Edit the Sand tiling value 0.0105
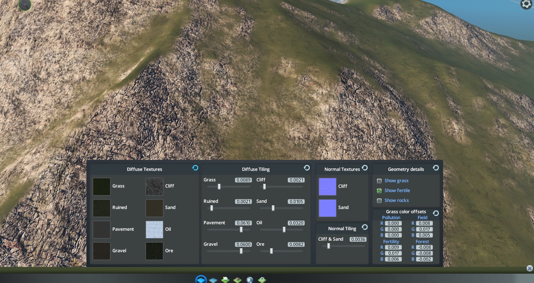Image resolution: width=534 pixels, height=283 pixels. (296, 201)
